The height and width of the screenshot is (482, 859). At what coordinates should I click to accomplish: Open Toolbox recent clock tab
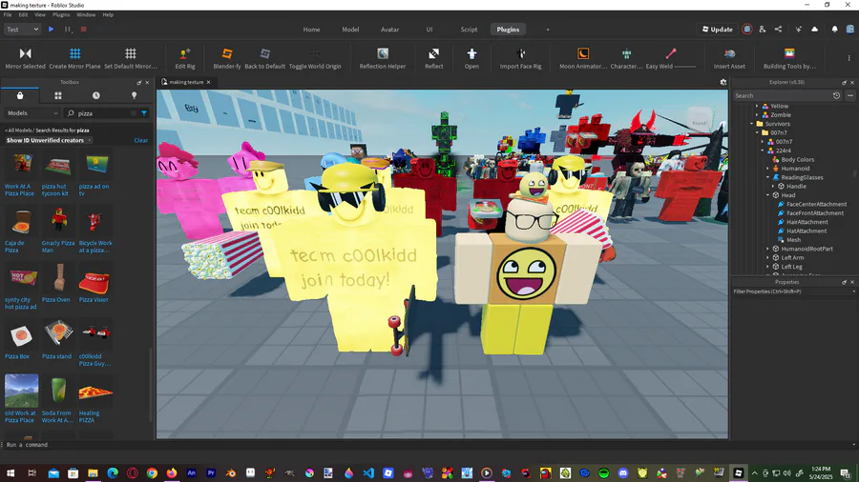(95, 95)
